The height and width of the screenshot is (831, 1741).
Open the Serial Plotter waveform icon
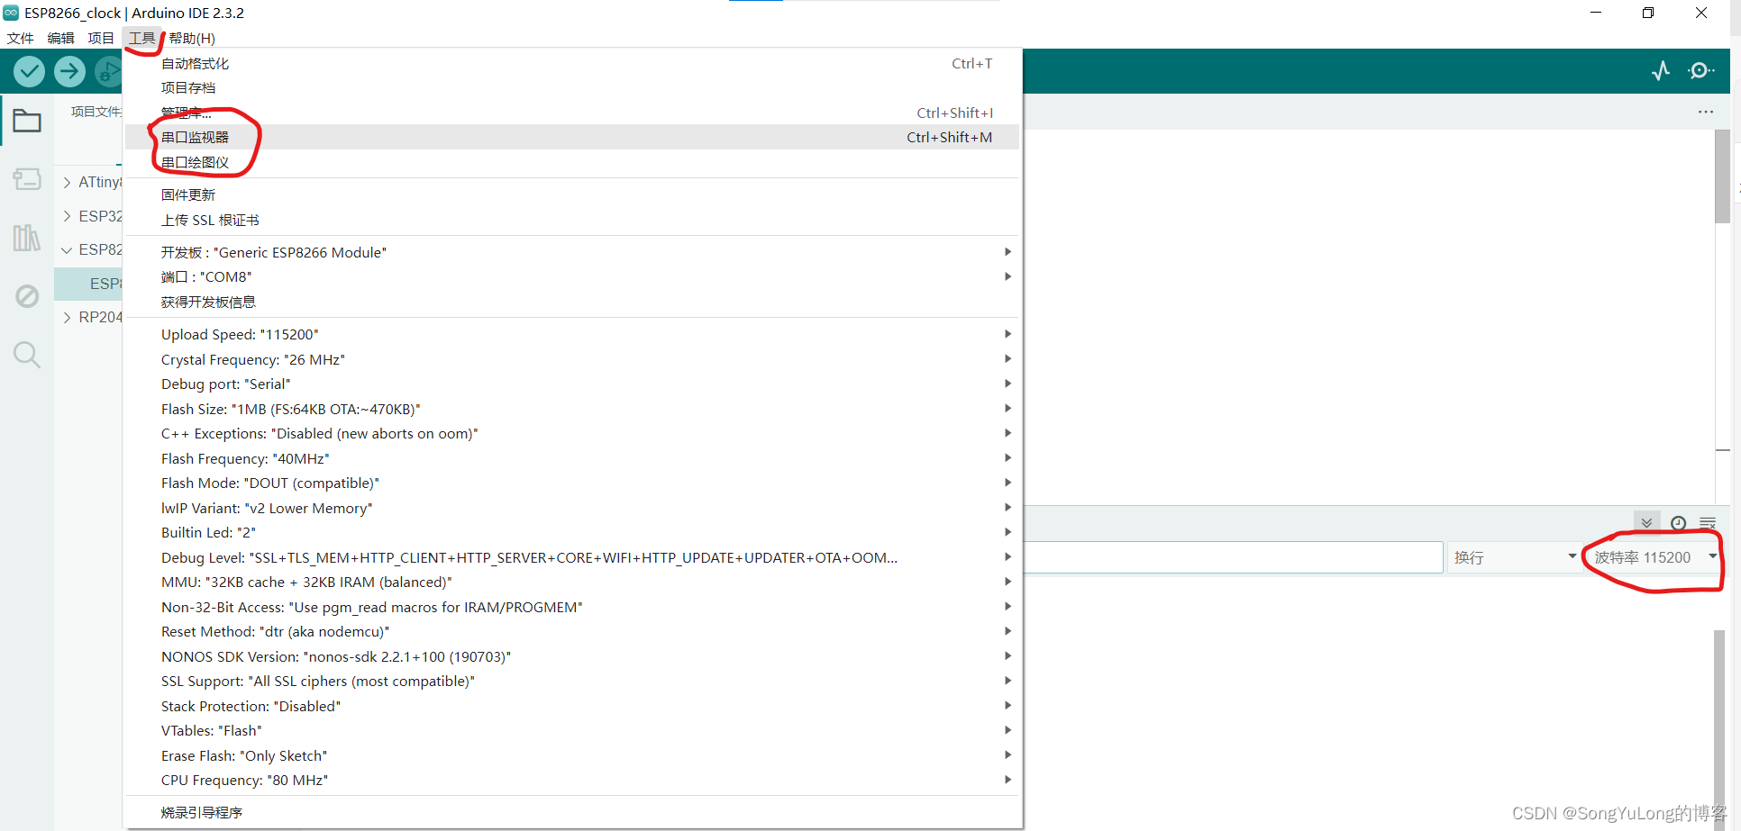tap(1661, 70)
